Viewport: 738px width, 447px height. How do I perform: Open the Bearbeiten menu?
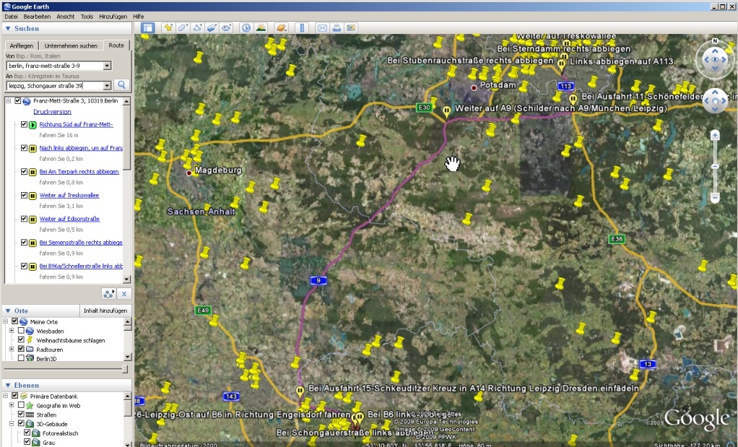[37, 17]
